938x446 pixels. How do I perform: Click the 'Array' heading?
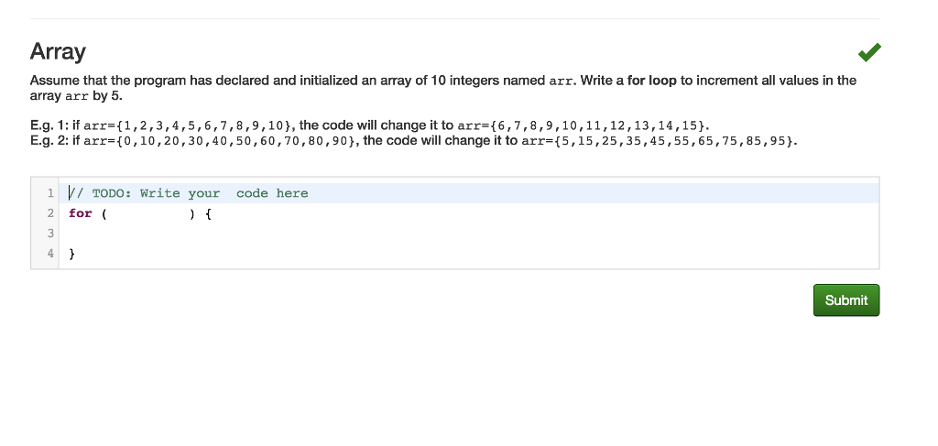[x=58, y=52]
